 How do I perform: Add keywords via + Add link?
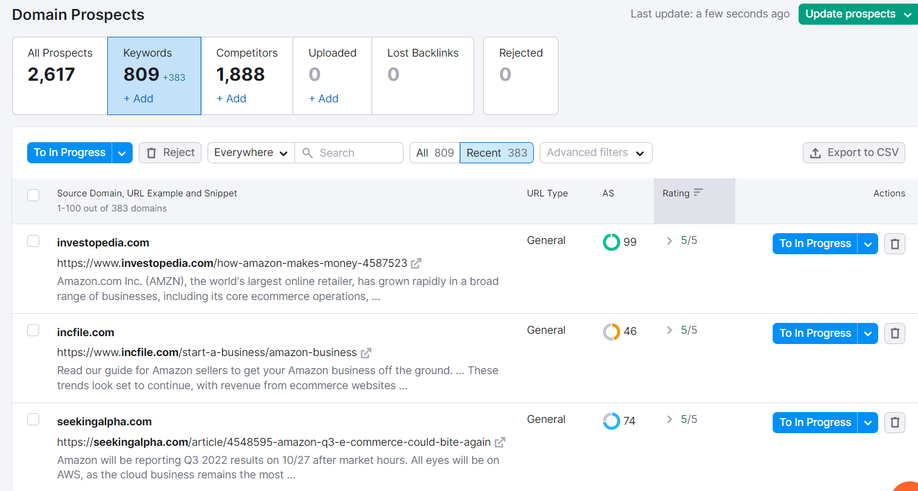(138, 99)
